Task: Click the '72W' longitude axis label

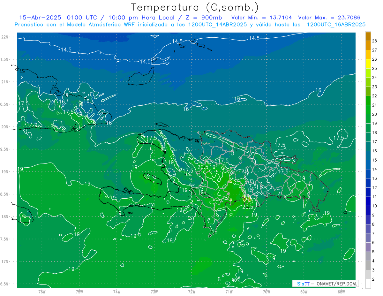Action: (x=191, y=292)
